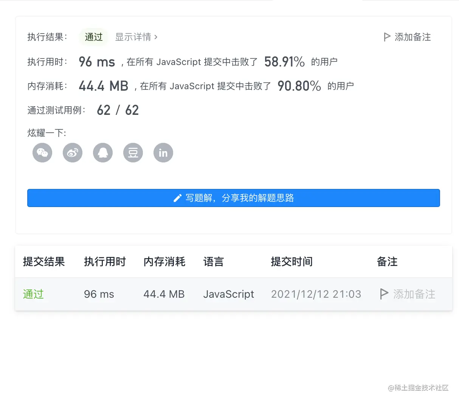The height and width of the screenshot is (402, 459).
Task: Select the 语言 column header
Action: pos(214,261)
